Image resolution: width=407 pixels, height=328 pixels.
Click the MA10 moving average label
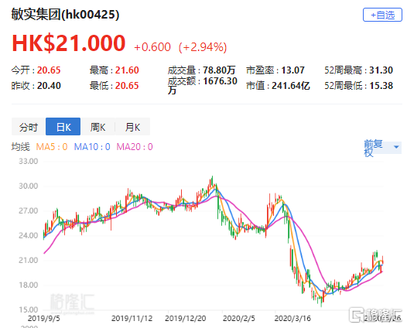point(92,147)
